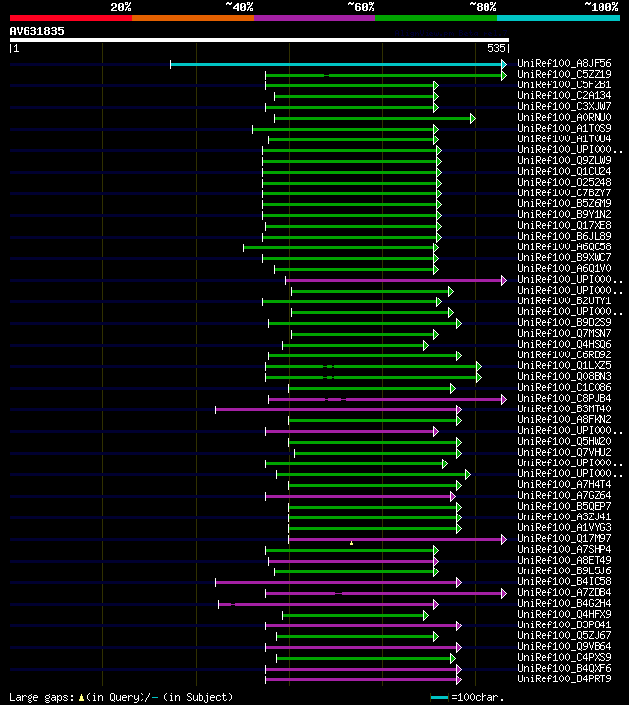Click the UniRef100_C7BZY7 entry
This screenshot has height=705, width=629.
[x=564, y=192]
